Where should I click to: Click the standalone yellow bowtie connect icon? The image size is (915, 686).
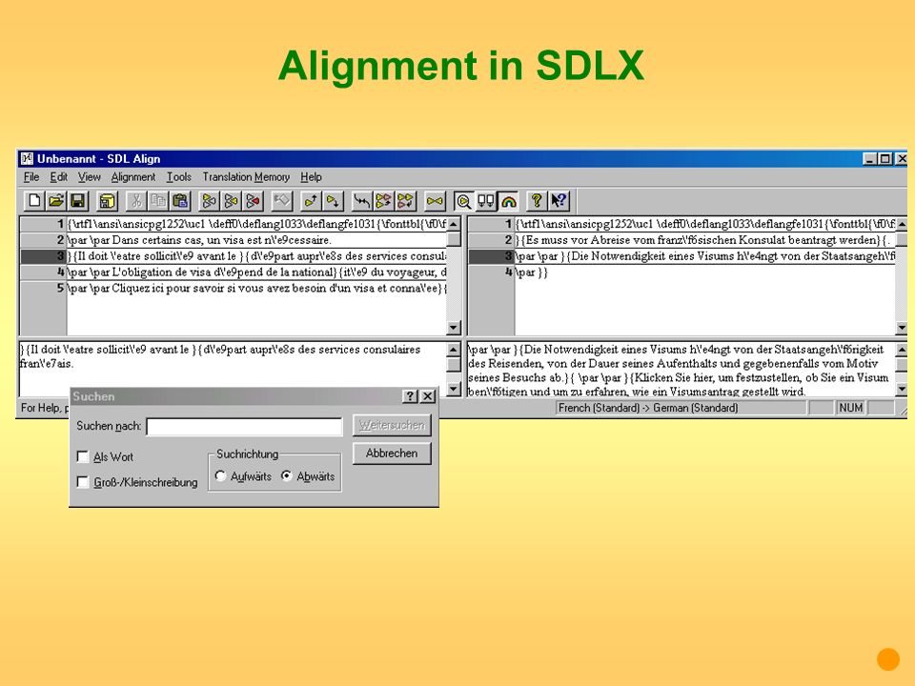coord(435,201)
